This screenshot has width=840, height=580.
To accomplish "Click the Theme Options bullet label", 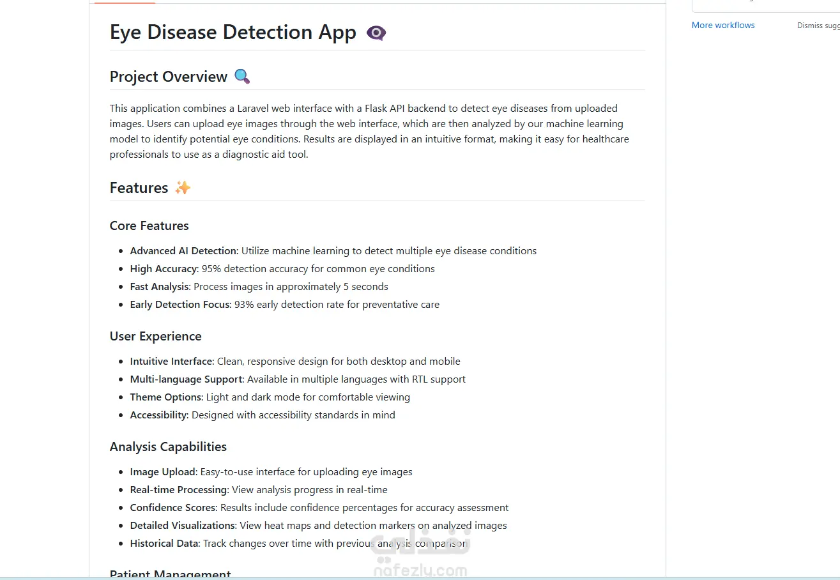I will coord(166,397).
